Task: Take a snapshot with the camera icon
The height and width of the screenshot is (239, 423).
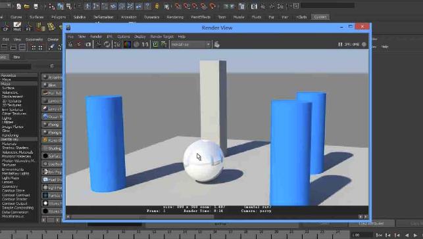Action: tap(88, 45)
